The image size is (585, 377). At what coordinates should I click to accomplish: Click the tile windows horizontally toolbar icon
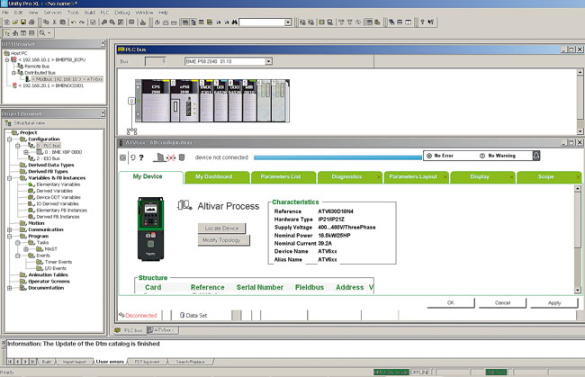pos(400,22)
